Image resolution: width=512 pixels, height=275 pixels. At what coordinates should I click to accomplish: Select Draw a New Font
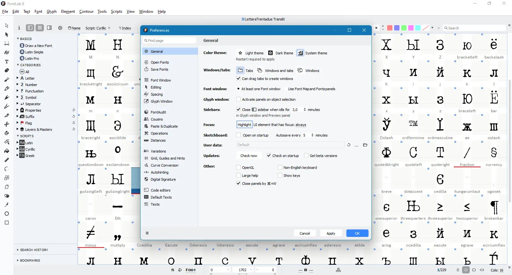pos(39,46)
